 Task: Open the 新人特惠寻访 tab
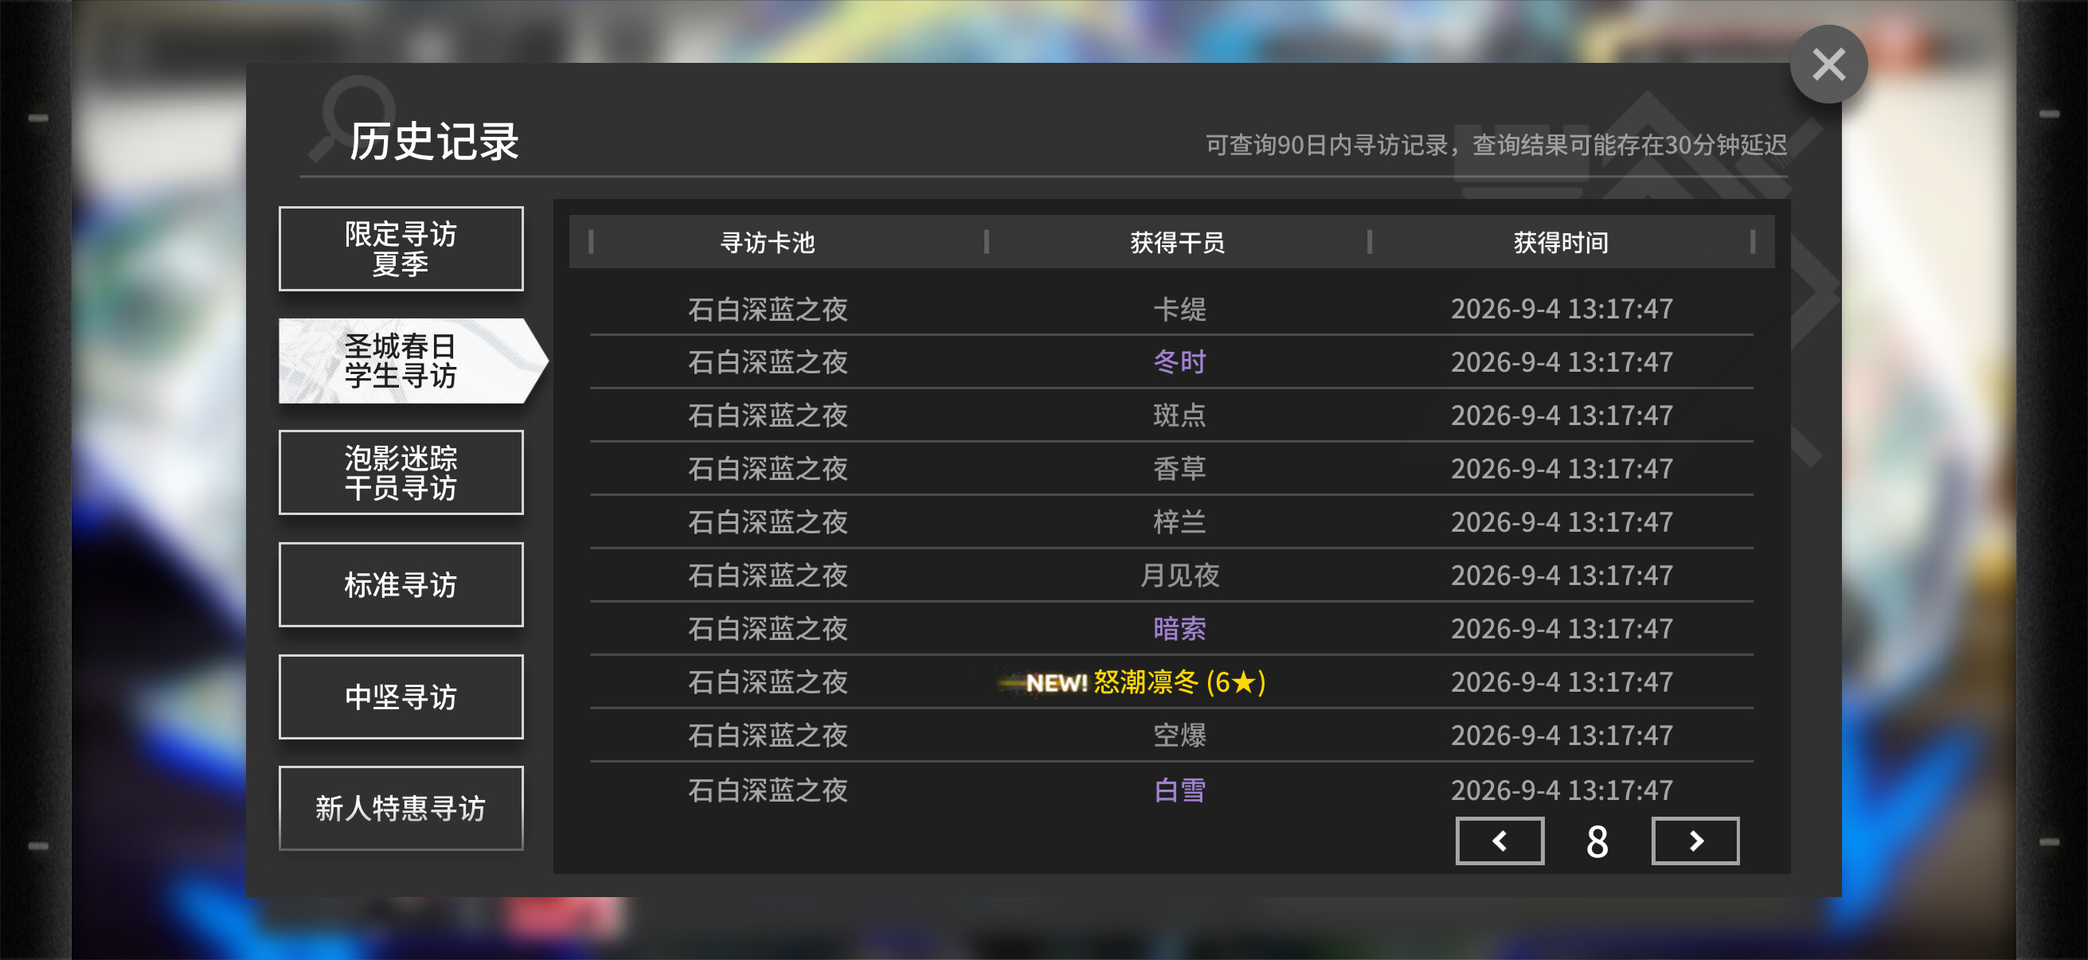pyautogui.click(x=401, y=808)
